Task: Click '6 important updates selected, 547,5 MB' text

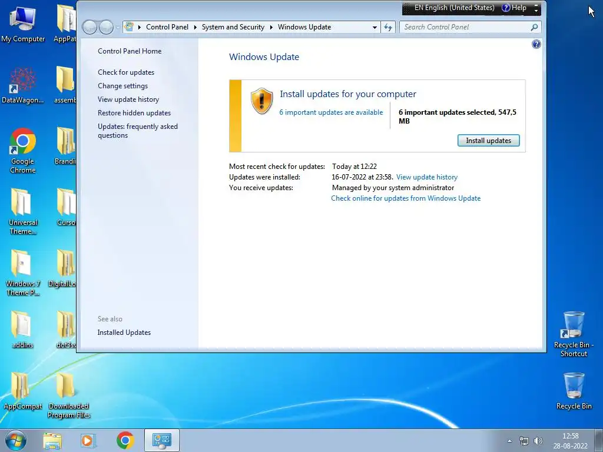Action: (x=457, y=117)
